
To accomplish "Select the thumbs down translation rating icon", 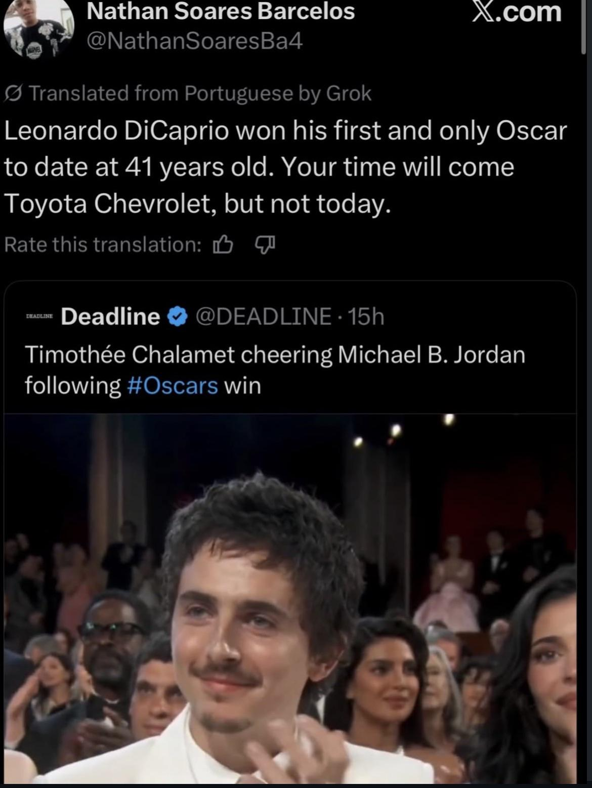I will point(265,245).
